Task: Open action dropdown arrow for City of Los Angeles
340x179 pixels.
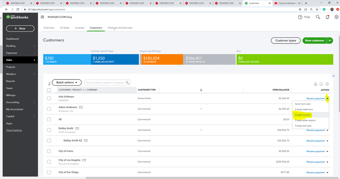Action: (x=327, y=162)
